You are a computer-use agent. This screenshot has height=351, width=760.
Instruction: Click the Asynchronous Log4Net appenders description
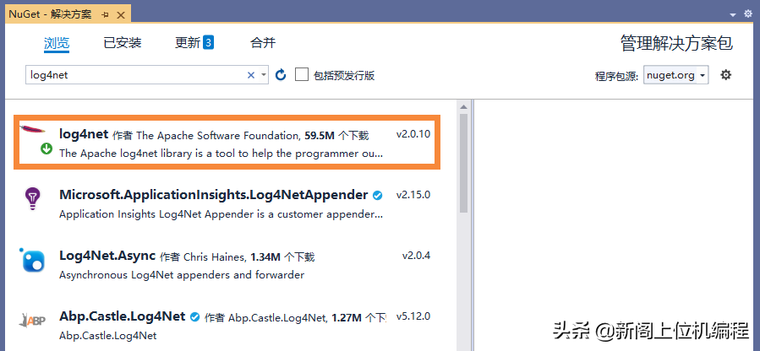click(182, 275)
